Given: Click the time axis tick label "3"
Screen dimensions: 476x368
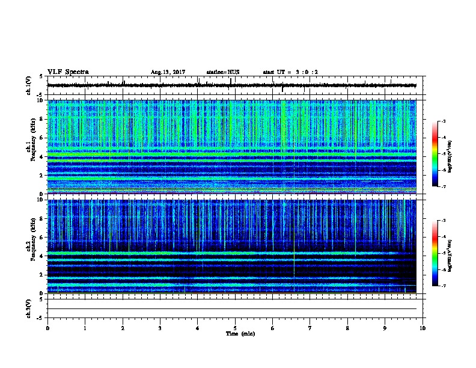Looking at the screenshot, I should 160,328.
